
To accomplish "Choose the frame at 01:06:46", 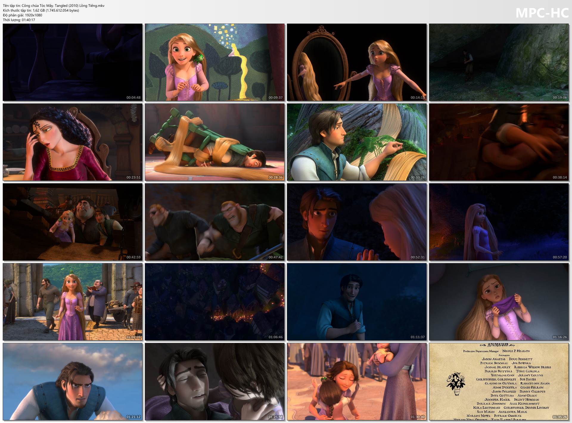I will pyautogui.click(x=215, y=302).
